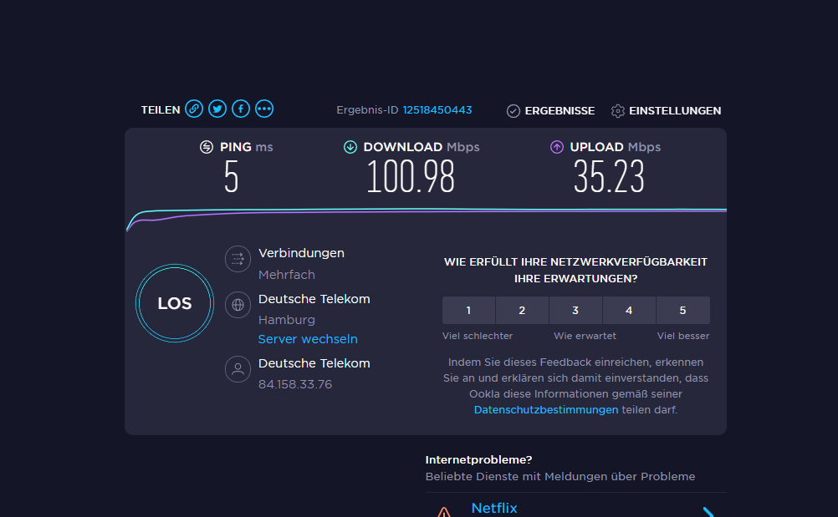Click 'Viel besser' rating label
This screenshot has height=517, width=838.
coord(683,336)
